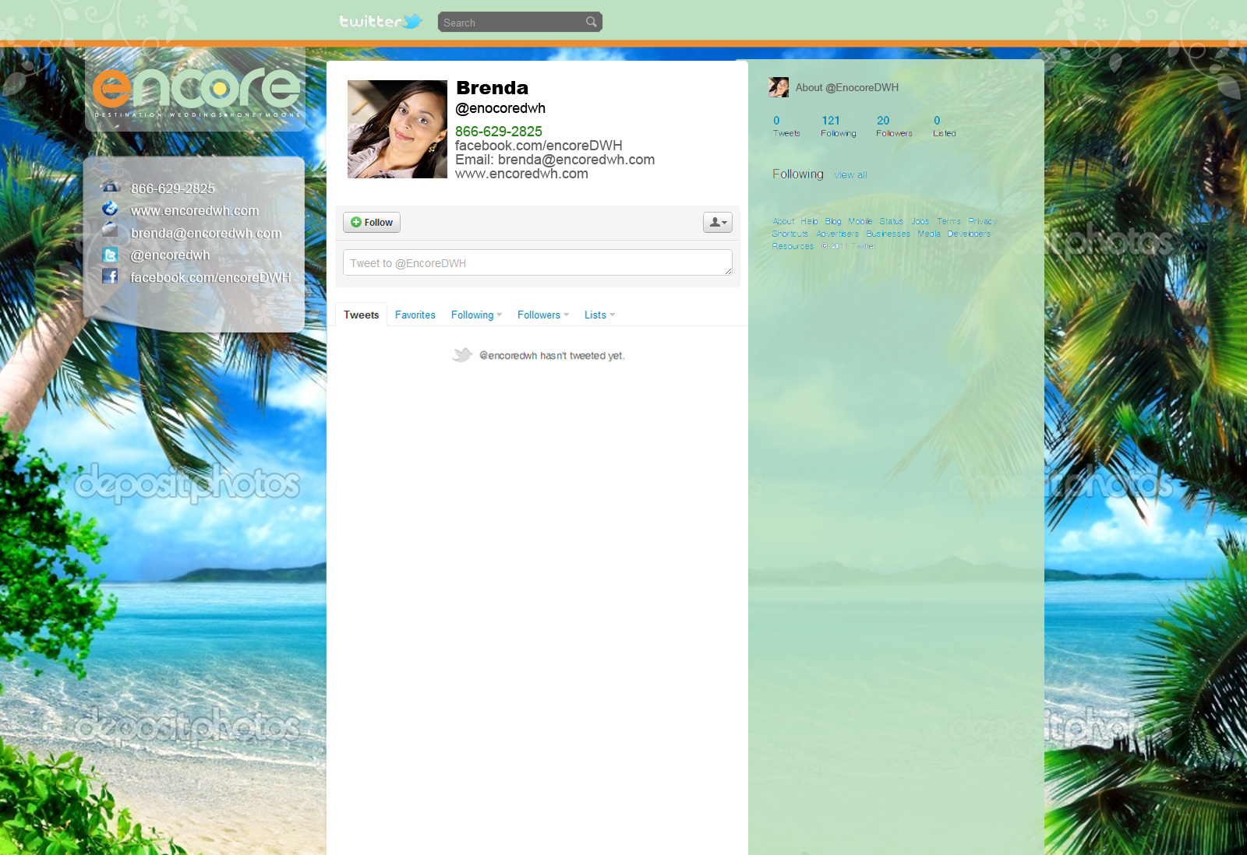Click the small avatar next to About @EnocoreDWH
Image resolution: width=1247 pixels, height=855 pixels.
[779, 87]
